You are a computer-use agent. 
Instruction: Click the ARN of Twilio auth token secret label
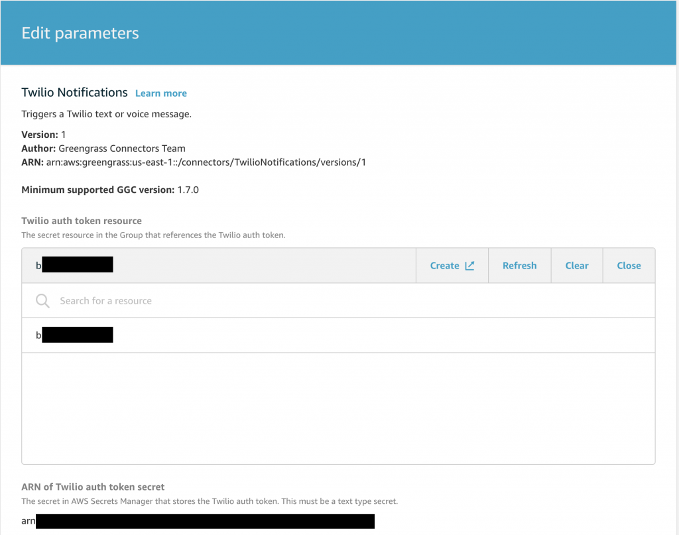(93, 487)
